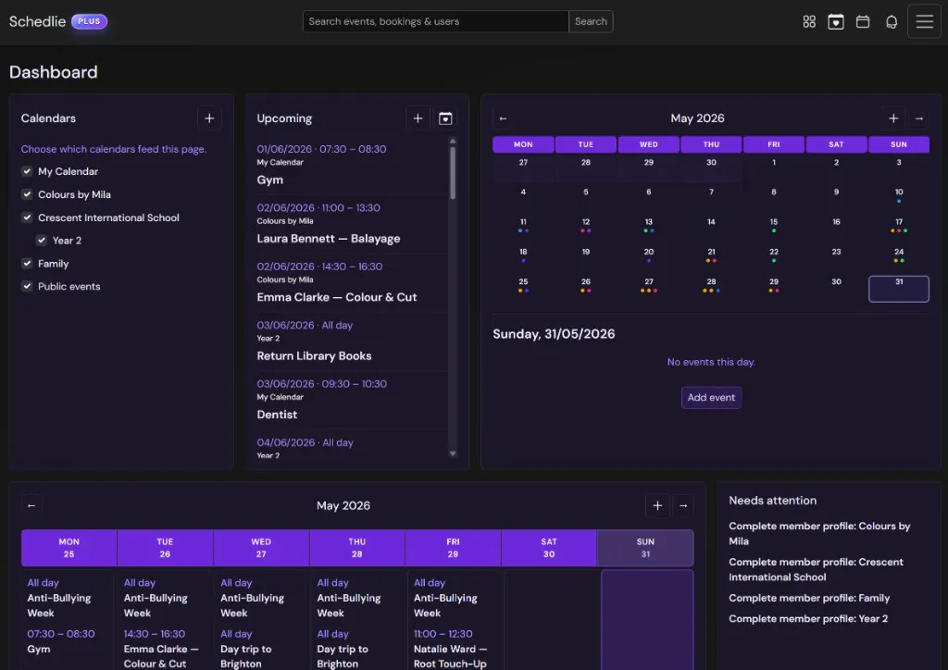
Task: Open Complete member profile: Family
Action: [x=809, y=598]
